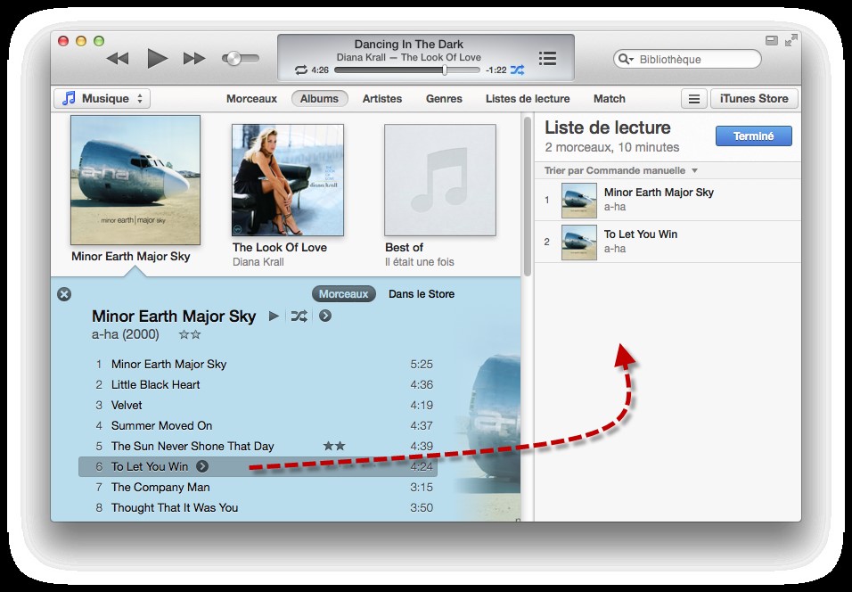Viewport: 852px width, 592px height.
Task: Open the Musique library dropdown
Action: 102,99
